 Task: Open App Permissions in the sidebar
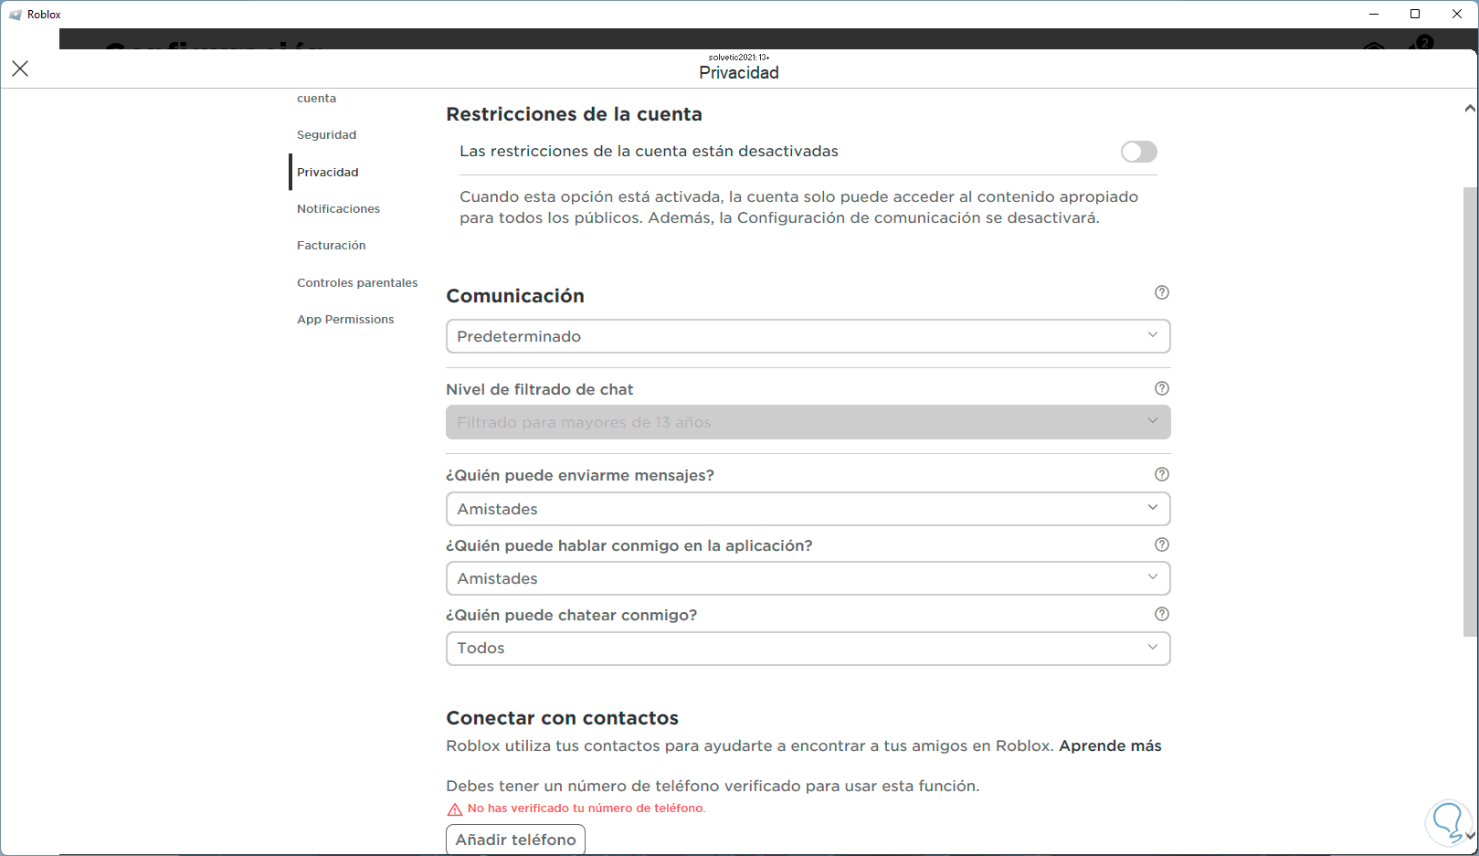pos(345,320)
